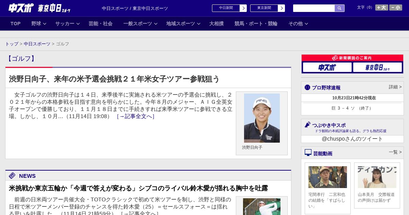Image resolution: width=409 pixels, height=215 pixels.
Task: Open the 芸能・社会 menu item
Action: point(101,24)
